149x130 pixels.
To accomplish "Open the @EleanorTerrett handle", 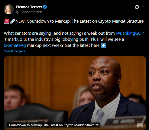I will (29, 12).
